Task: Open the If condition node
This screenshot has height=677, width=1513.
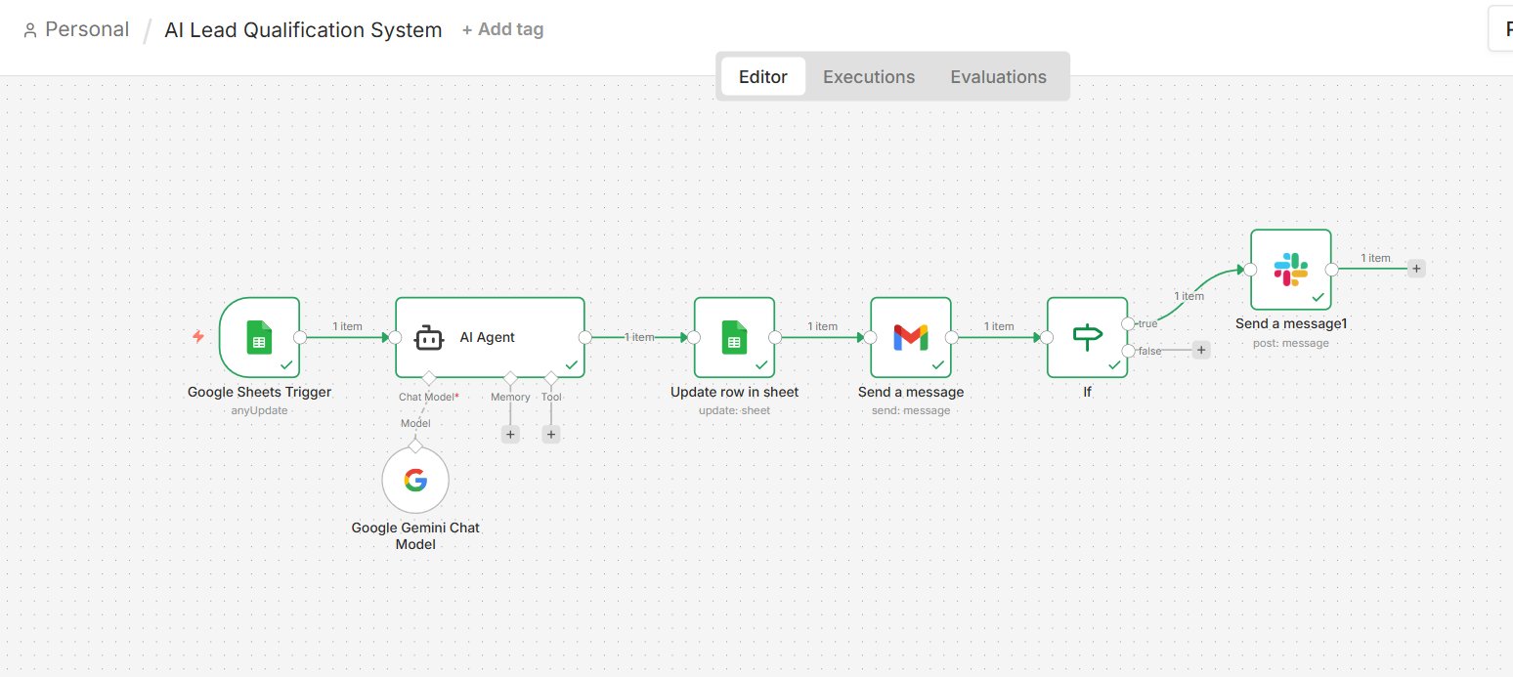Action: pyautogui.click(x=1087, y=337)
